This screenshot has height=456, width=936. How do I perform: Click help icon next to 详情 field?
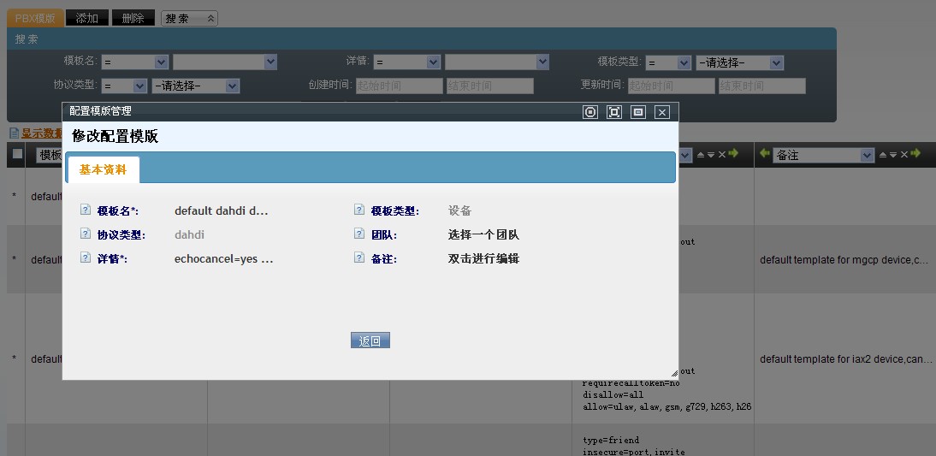point(85,258)
